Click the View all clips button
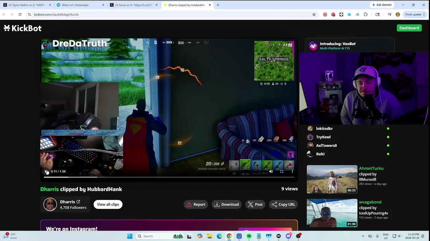The image size is (430, 241). coord(108,205)
